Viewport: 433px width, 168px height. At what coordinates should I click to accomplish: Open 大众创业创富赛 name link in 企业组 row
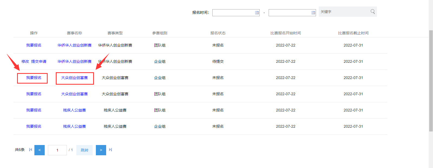click(x=74, y=78)
